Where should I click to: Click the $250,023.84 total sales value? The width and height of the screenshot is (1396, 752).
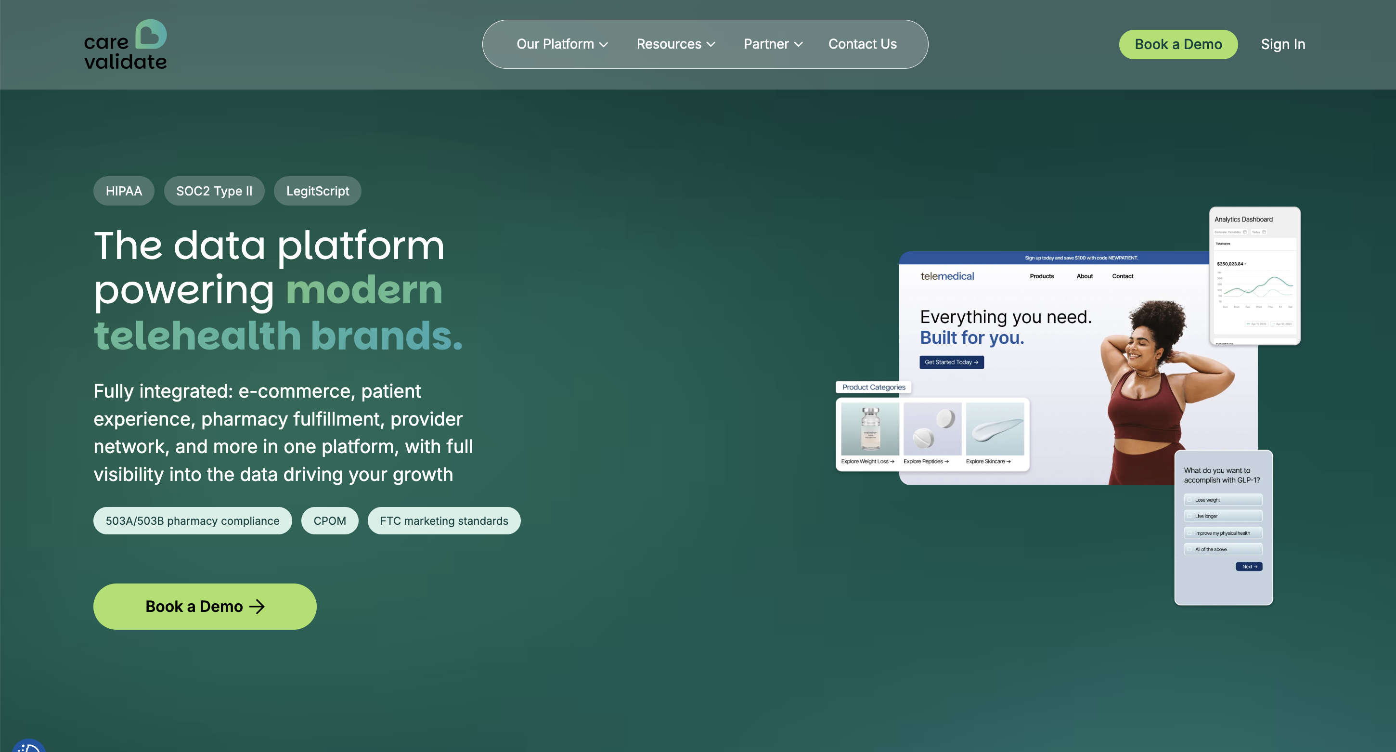click(1230, 263)
